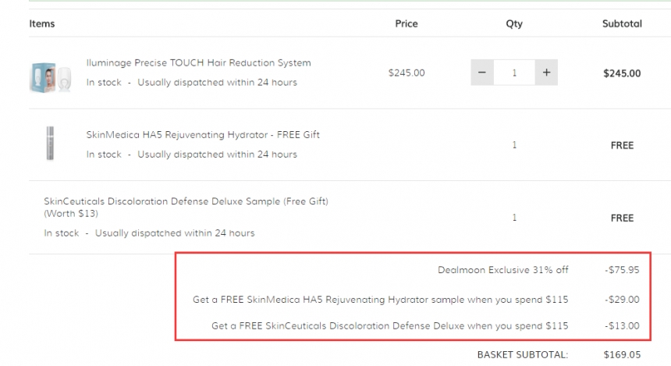Click the basket subtotal amount $169.05
Image resolution: width=671 pixels, height=366 pixels.
pyautogui.click(x=622, y=354)
